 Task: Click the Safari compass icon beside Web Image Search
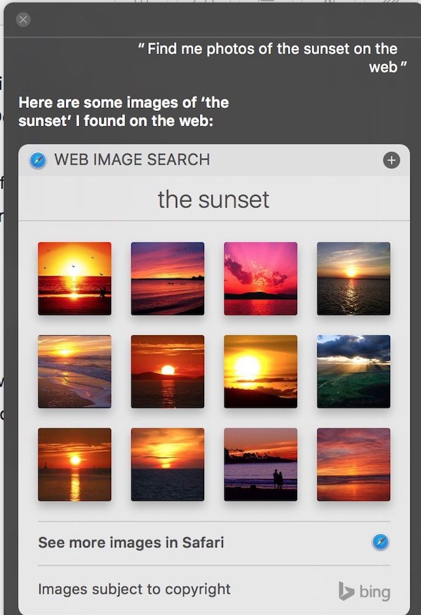click(x=38, y=160)
